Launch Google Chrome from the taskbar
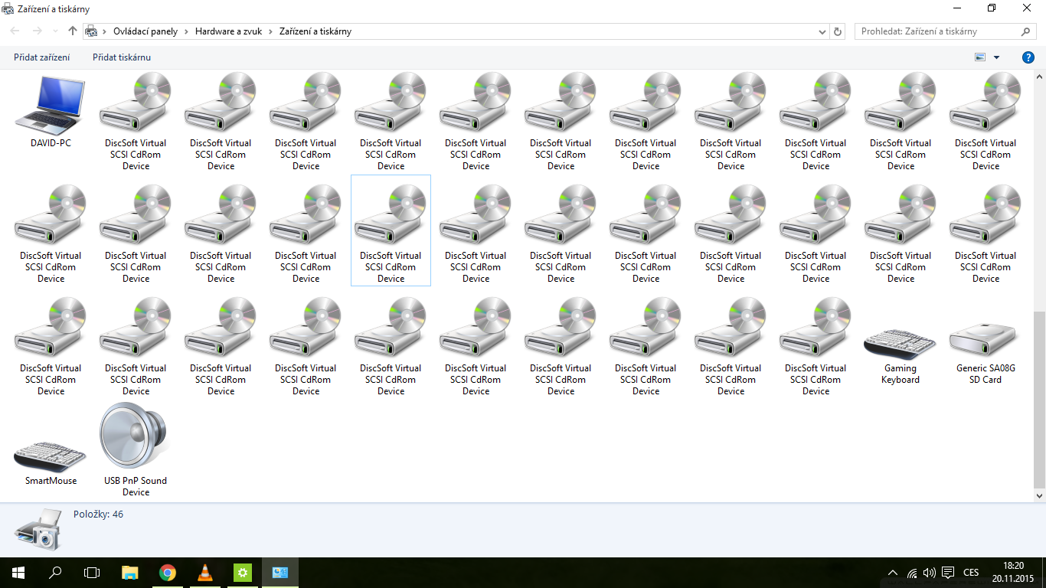 tap(168, 573)
